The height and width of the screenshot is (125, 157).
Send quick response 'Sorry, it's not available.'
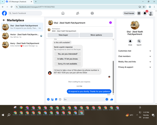tap(68, 64)
